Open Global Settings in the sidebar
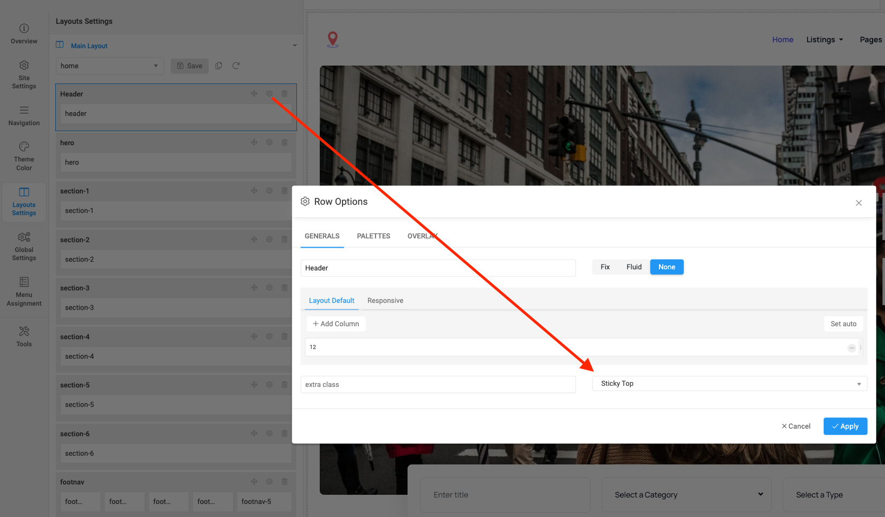This screenshot has width=885, height=517. point(24,246)
